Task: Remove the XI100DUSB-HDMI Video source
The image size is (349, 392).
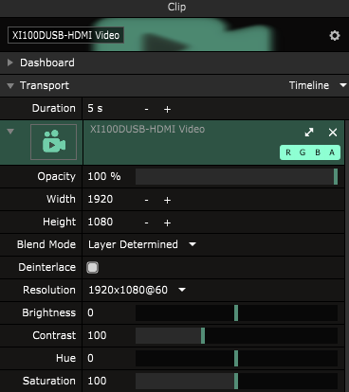Action: pyautogui.click(x=333, y=133)
